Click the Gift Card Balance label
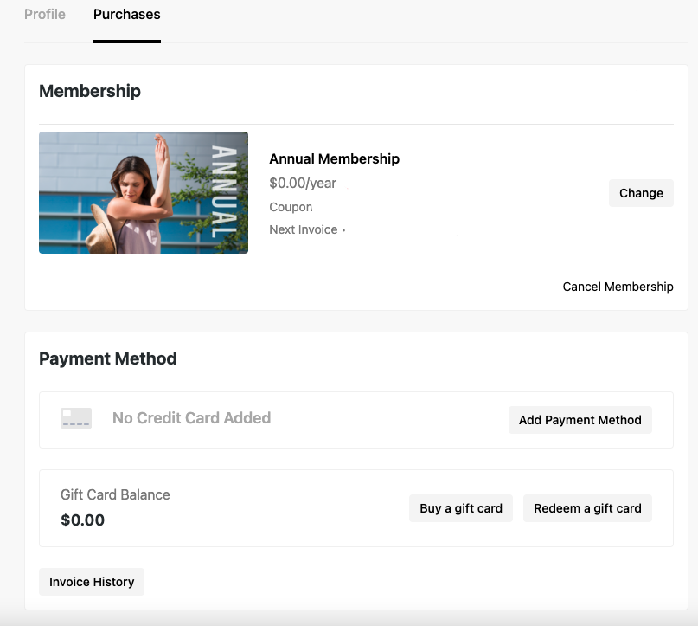Viewport: 698px width, 626px height. tap(115, 494)
